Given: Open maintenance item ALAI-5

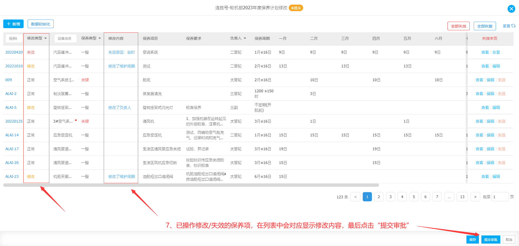Looking at the screenshot, I should click(x=11, y=107).
